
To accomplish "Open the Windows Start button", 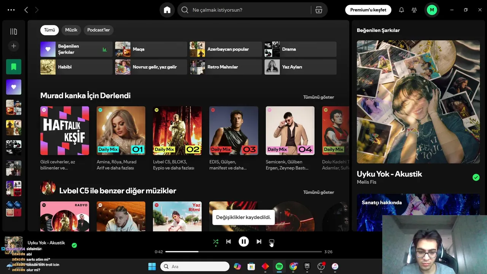I will (152, 266).
